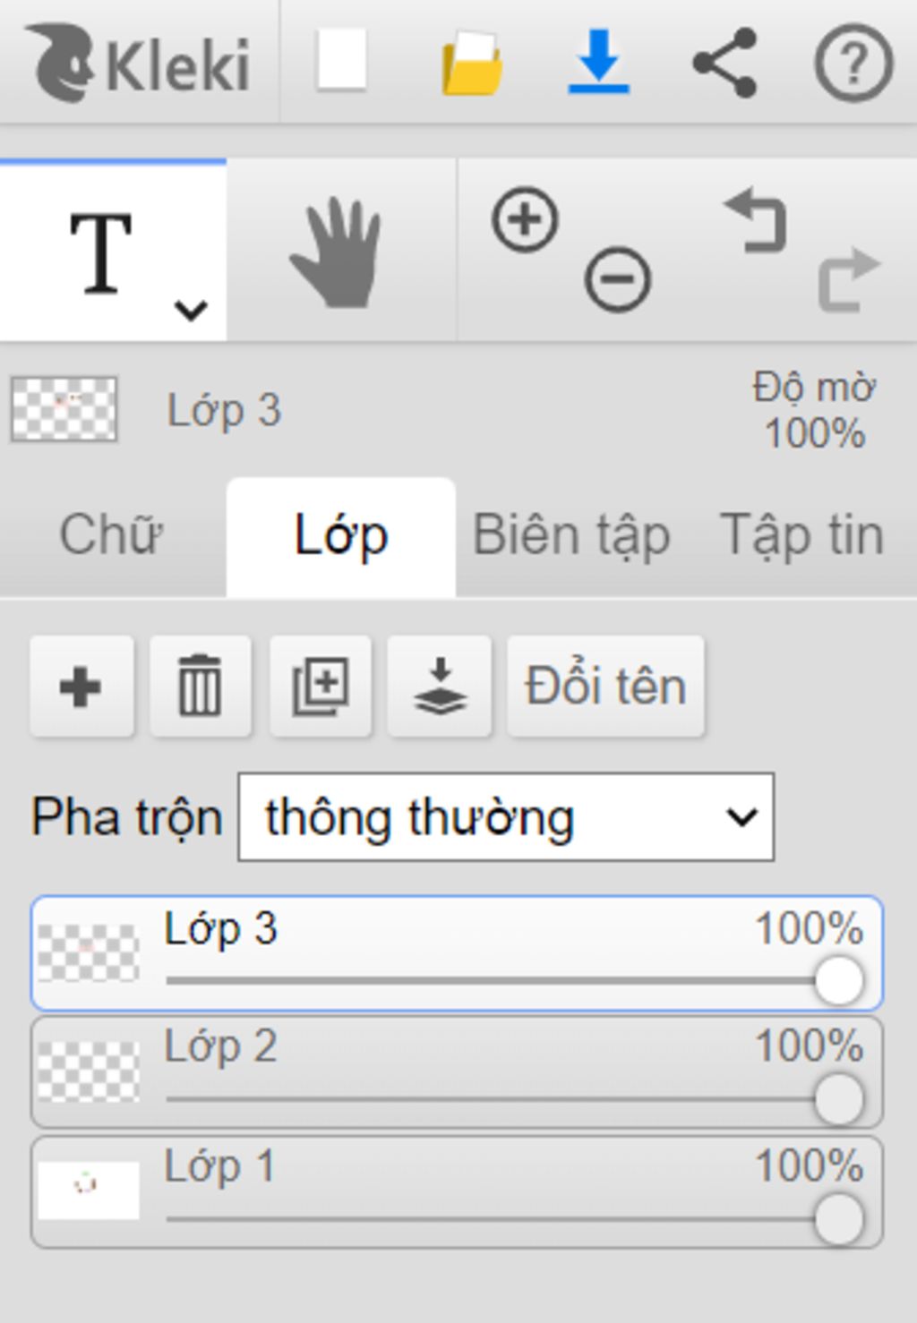This screenshot has width=917, height=1323.
Task: Select the Lớp 1 layer thumbnail
Action: tap(88, 1190)
